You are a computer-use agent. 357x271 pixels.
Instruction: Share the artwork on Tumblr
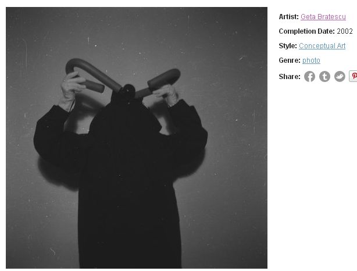point(324,76)
